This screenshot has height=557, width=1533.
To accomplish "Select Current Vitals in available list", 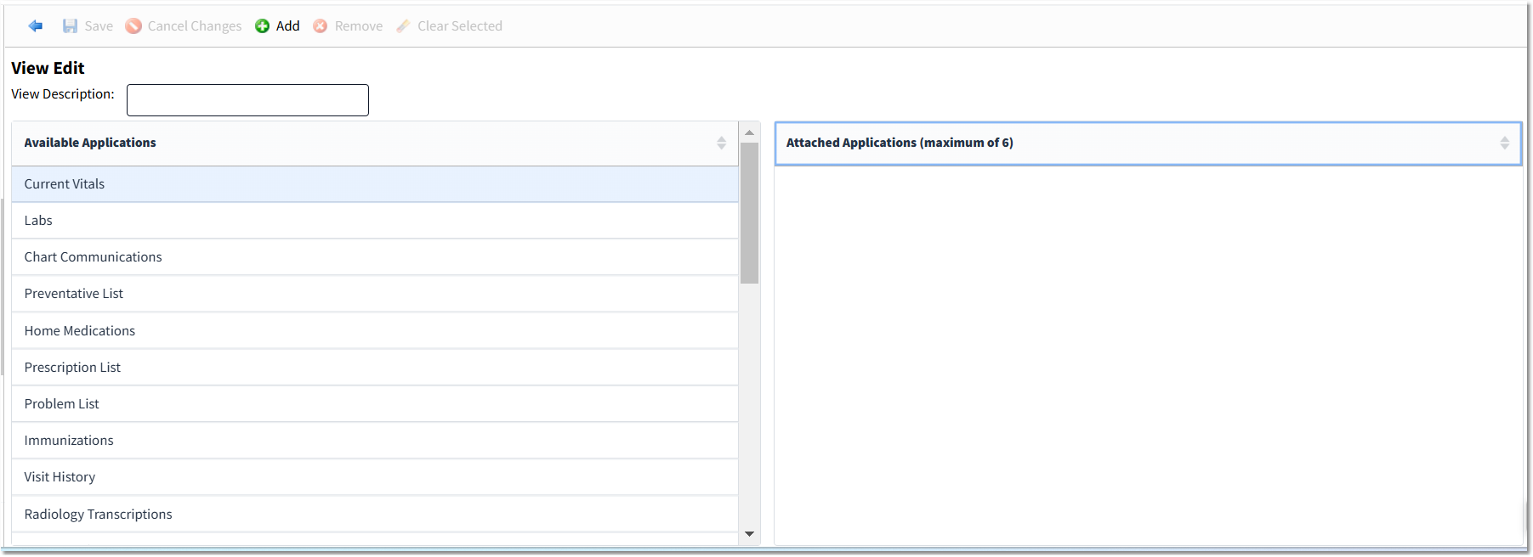I will [375, 184].
